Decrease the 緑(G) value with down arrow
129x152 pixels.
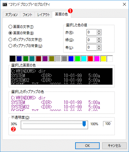tap(99, 41)
